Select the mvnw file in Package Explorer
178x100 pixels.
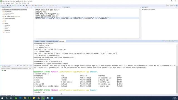coord(6,29)
